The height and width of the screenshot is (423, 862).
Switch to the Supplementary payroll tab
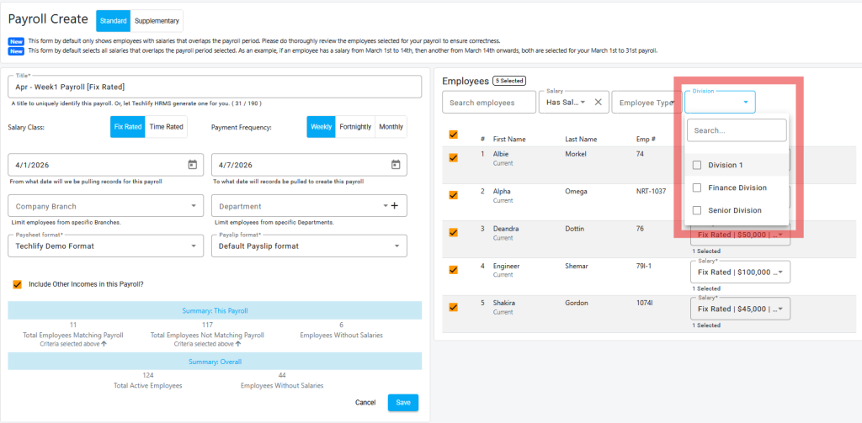tap(157, 20)
